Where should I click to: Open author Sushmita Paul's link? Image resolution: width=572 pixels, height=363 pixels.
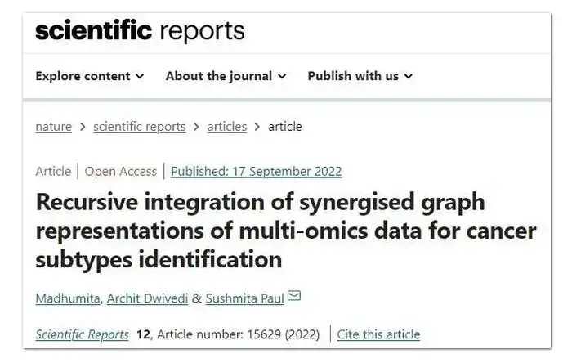click(x=245, y=298)
